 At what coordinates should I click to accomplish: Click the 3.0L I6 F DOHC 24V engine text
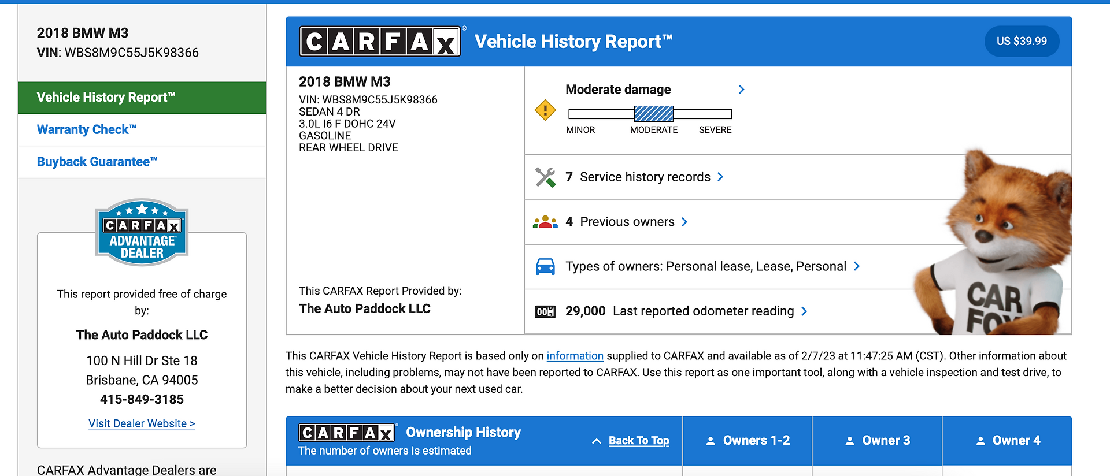coord(347,124)
